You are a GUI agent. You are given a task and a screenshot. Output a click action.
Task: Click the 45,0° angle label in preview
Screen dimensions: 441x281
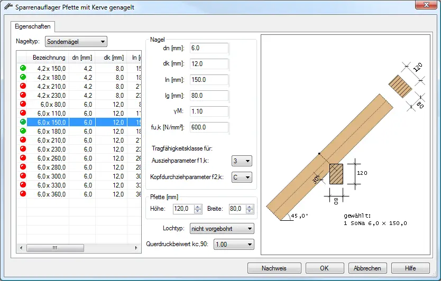coord(299,216)
